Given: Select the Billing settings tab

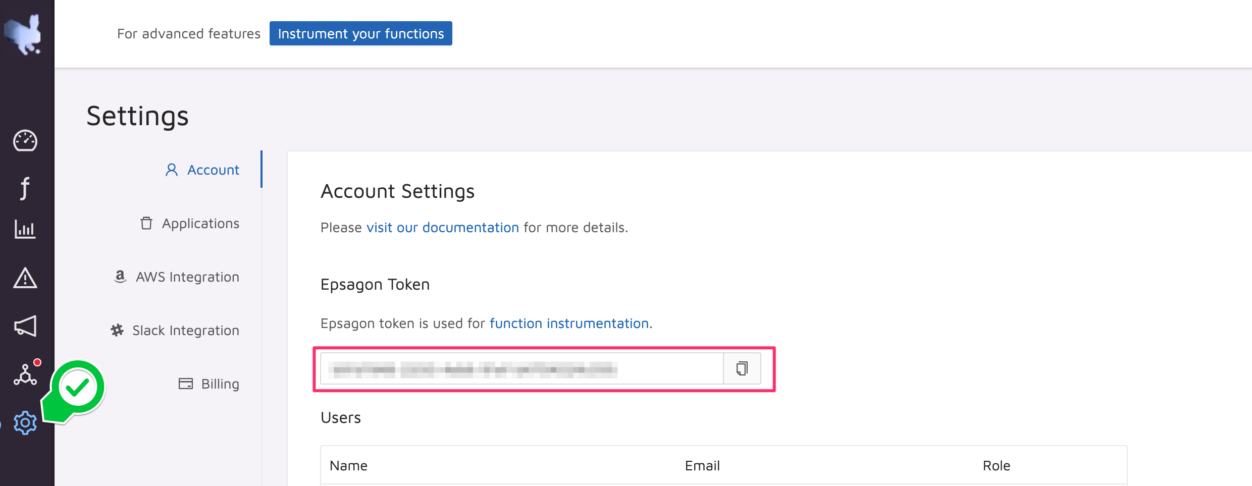Looking at the screenshot, I should pyautogui.click(x=209, y=384).
